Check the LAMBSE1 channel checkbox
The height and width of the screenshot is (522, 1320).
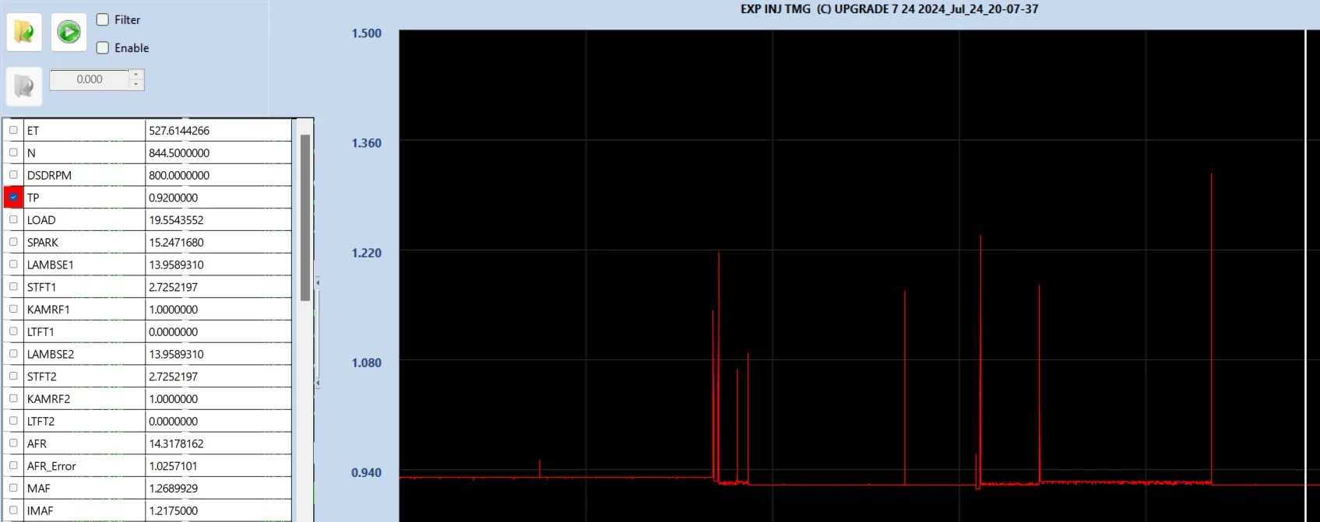(x=13, y=265)
